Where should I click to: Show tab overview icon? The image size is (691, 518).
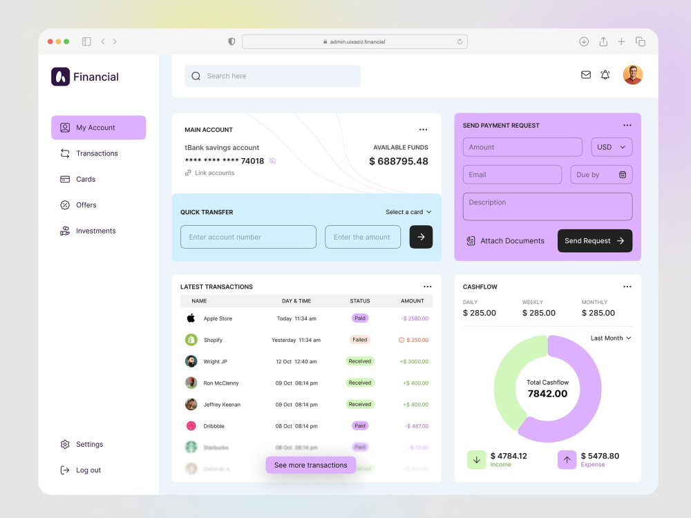click(641, 41)
